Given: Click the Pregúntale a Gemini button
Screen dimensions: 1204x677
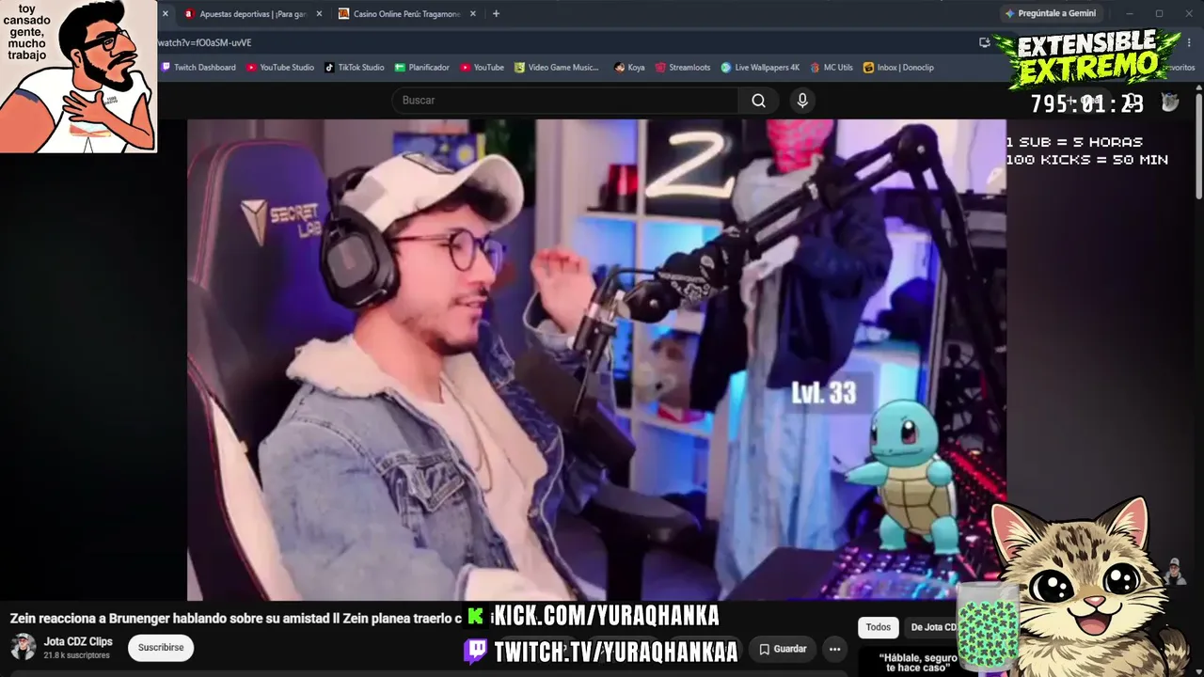Looking at the screenshot, I should click(1050, 14).
